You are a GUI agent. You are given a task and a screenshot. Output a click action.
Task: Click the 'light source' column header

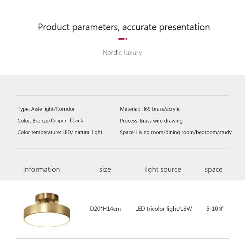163,170
